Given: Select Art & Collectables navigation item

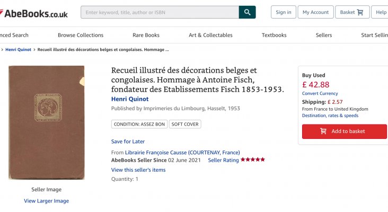Looking at the screenshot, I should [x=210, y=35].
